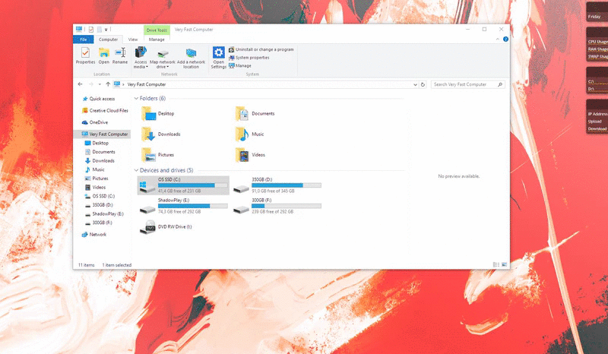Image resolution: width=608 pixels, height=354 pixels.
Task: Minimize the ribbon with the caret arrow
Action: click(498, 40)
